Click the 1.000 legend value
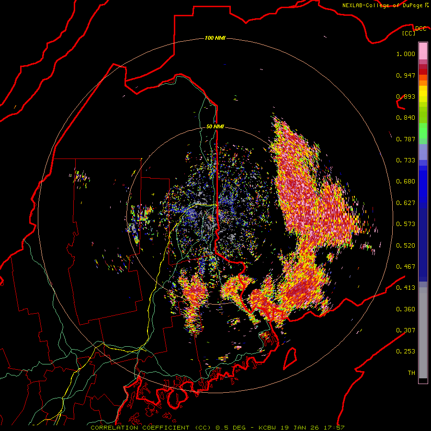The width and height of the screenshot is (431, 431). pos(406,54)
